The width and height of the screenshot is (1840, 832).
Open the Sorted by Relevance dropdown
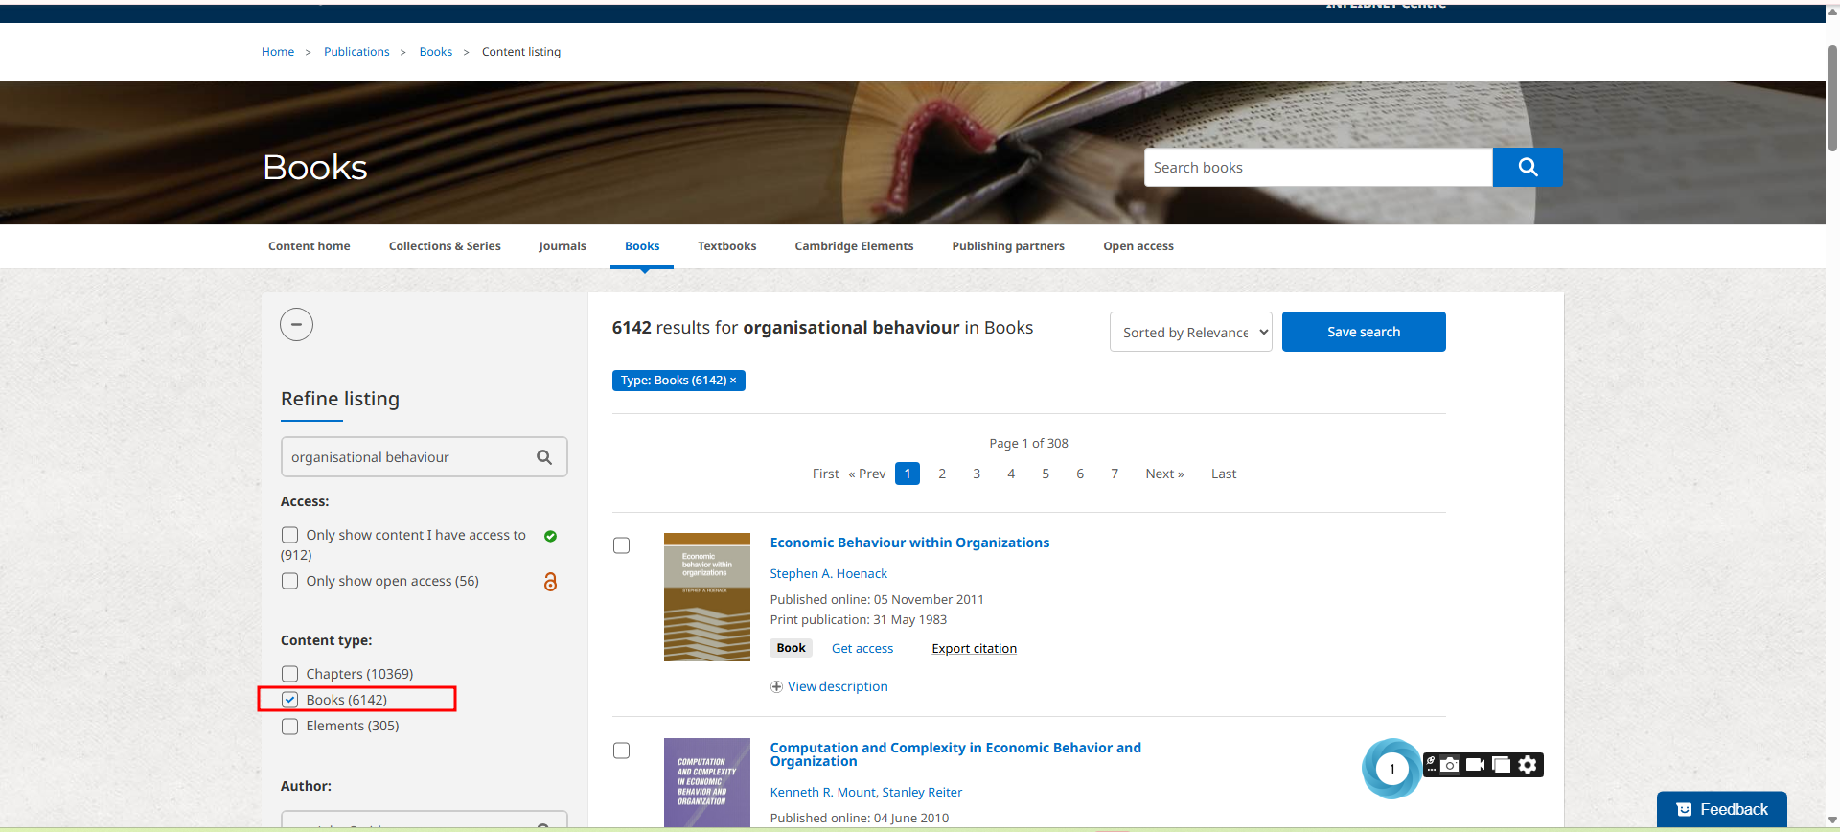(x=1190, y=333)
